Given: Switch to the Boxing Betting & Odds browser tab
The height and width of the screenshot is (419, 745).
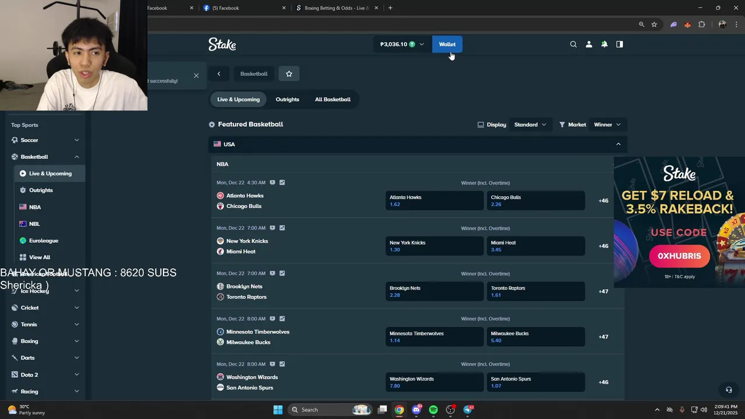Looking at the screenshot, I should 336,8.
